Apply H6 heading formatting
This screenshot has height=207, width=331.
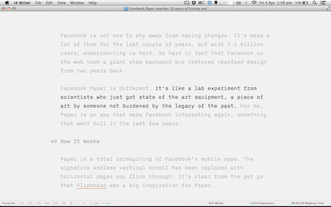tap(63, 203)
